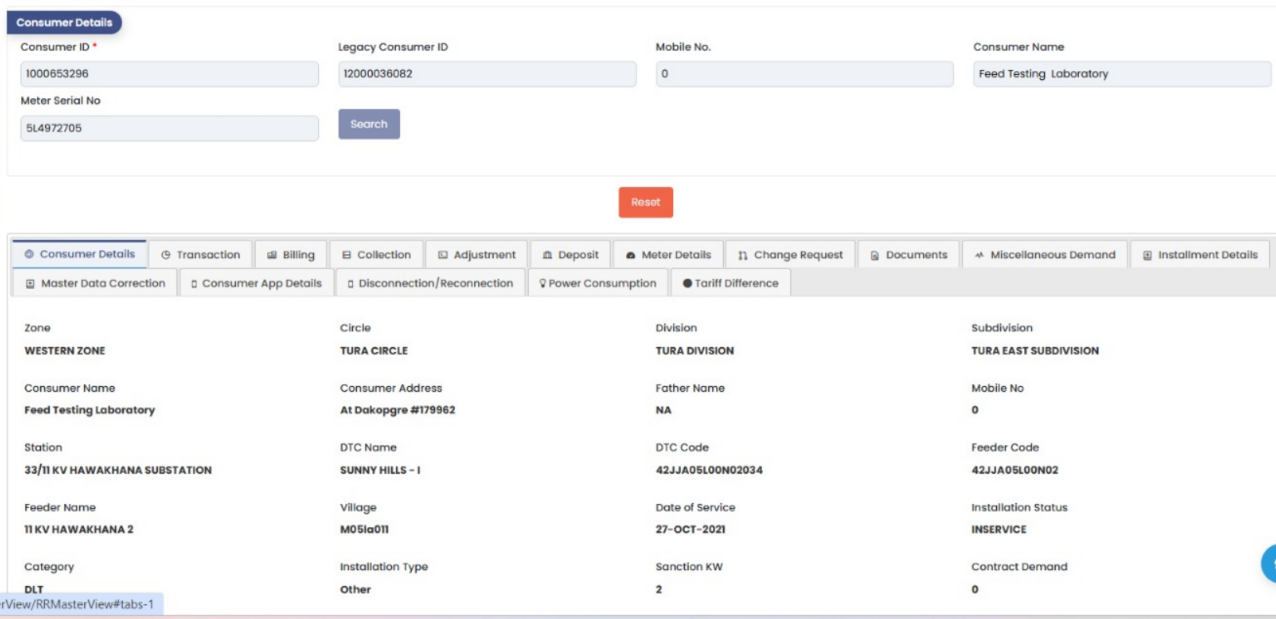Click the DLT category value

click(x=34, y=590)
